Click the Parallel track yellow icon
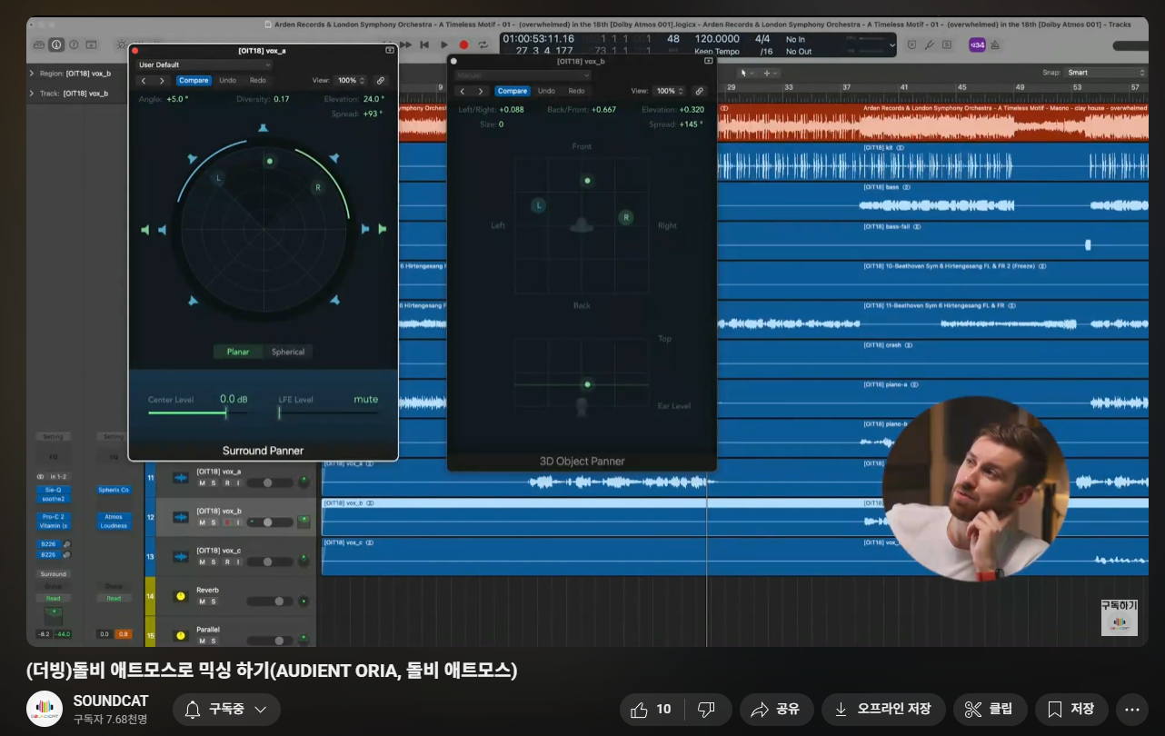Viewport: 1165px width, 736px height. pos(180,634)
